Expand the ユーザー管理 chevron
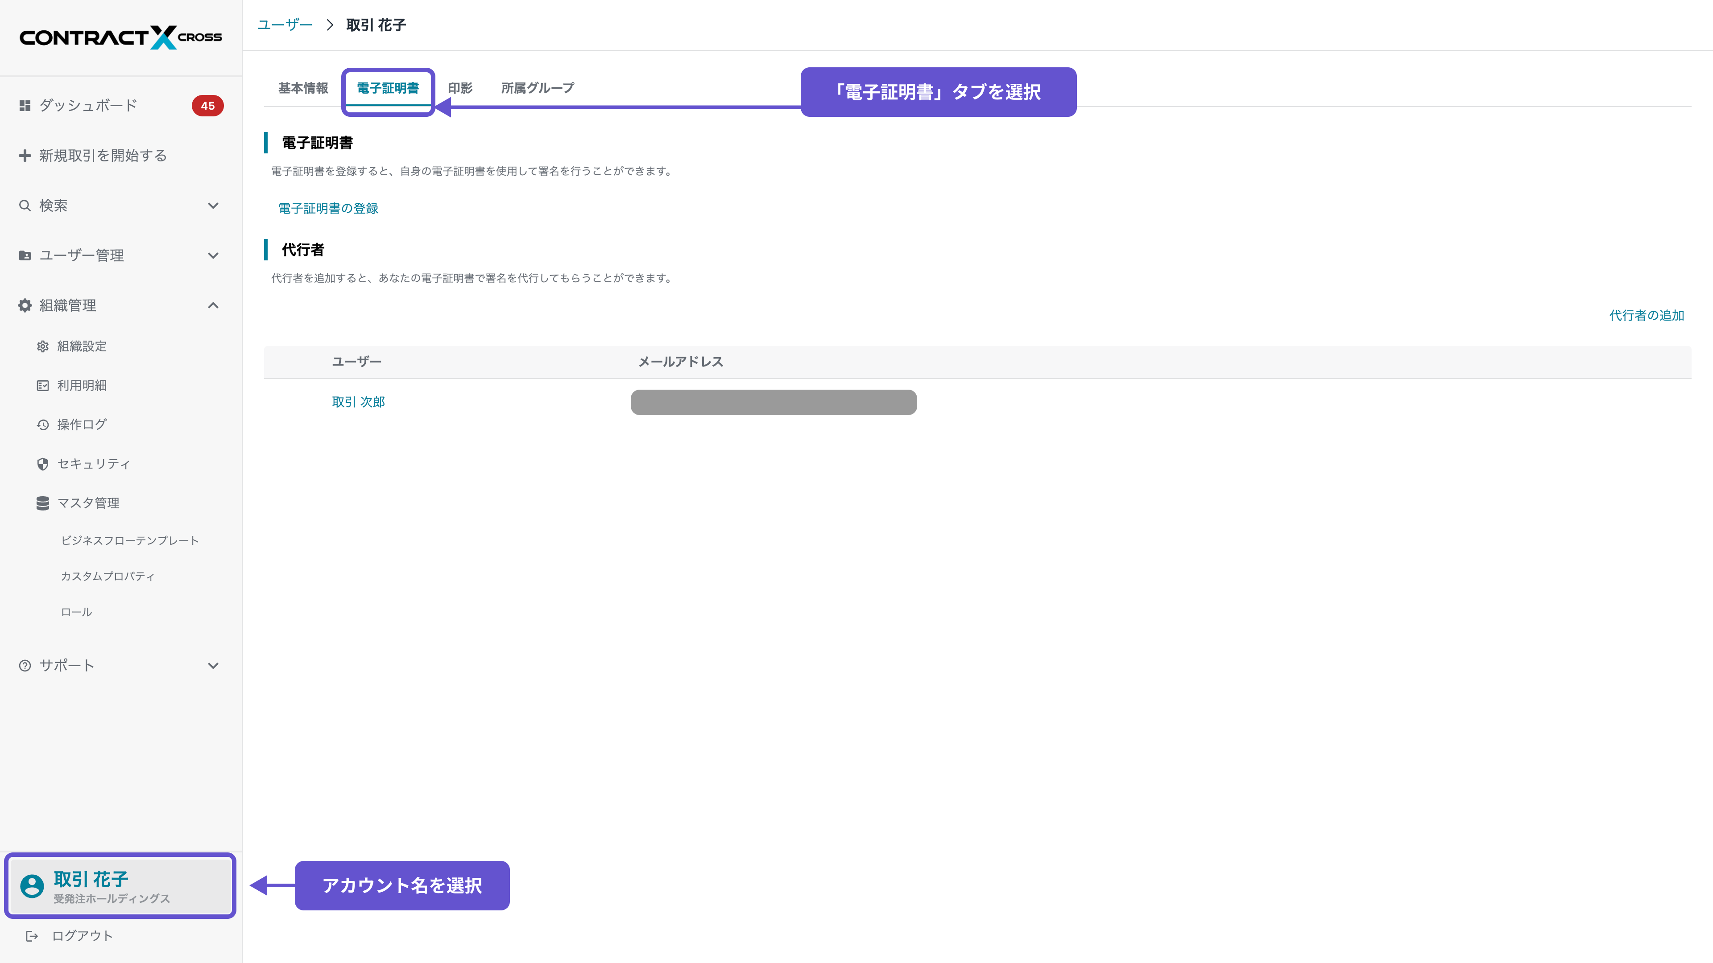The width and height of the screenshot is (1713, 963). click(x=213, y=255)
